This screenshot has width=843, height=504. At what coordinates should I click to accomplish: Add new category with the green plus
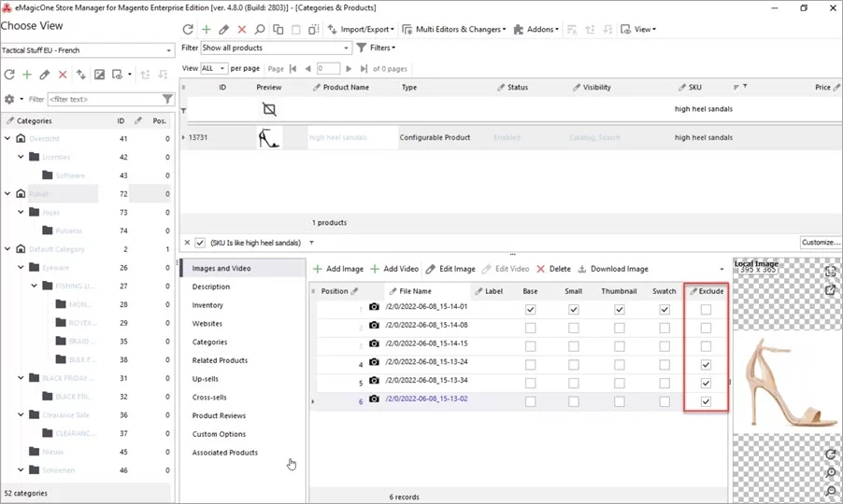(x=27, y=75)
